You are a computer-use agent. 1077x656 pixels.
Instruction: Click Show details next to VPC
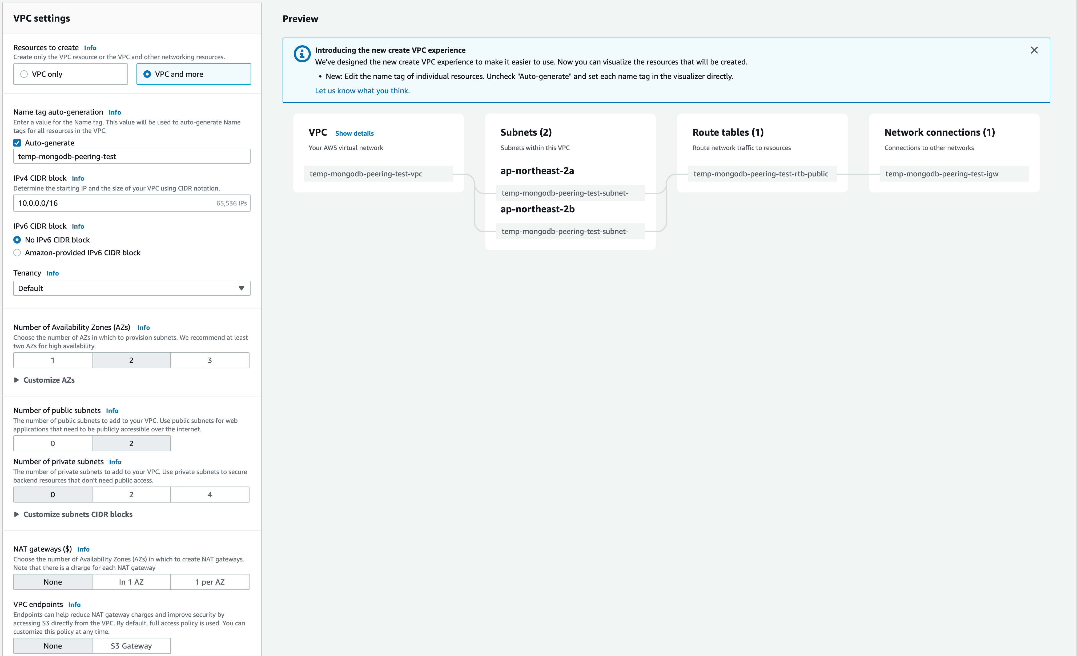(354, 133)
